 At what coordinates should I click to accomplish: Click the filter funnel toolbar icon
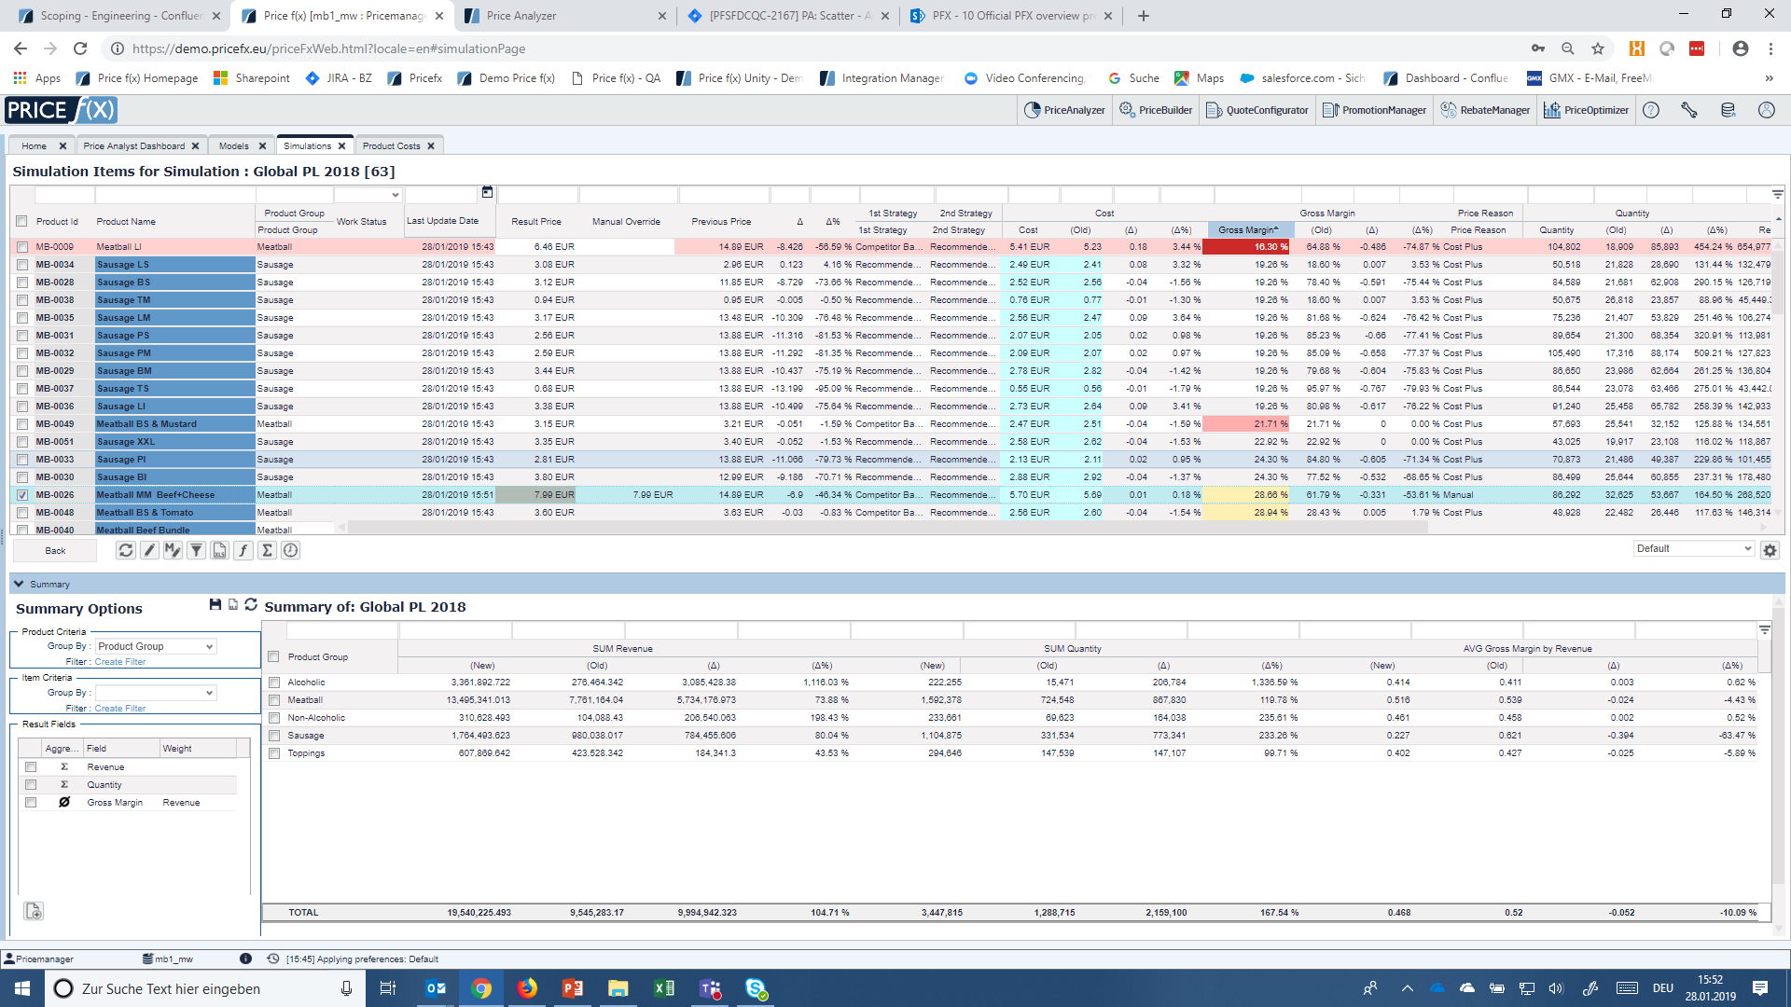196,550
